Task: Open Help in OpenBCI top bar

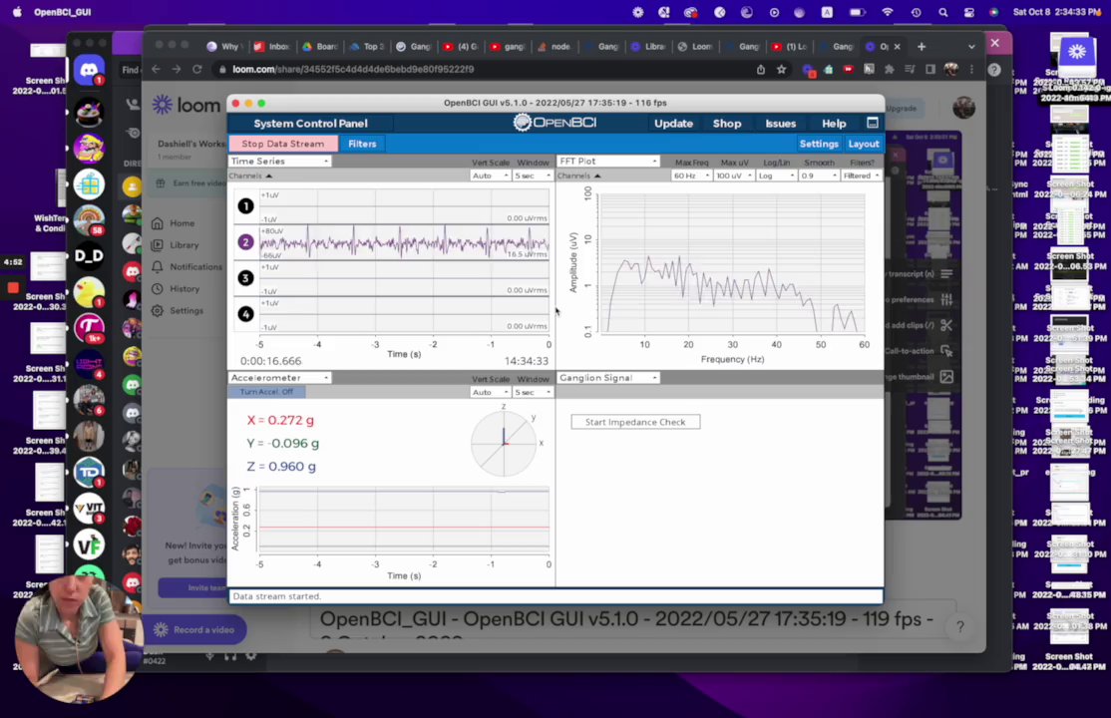Action: [x=834, y=124]
